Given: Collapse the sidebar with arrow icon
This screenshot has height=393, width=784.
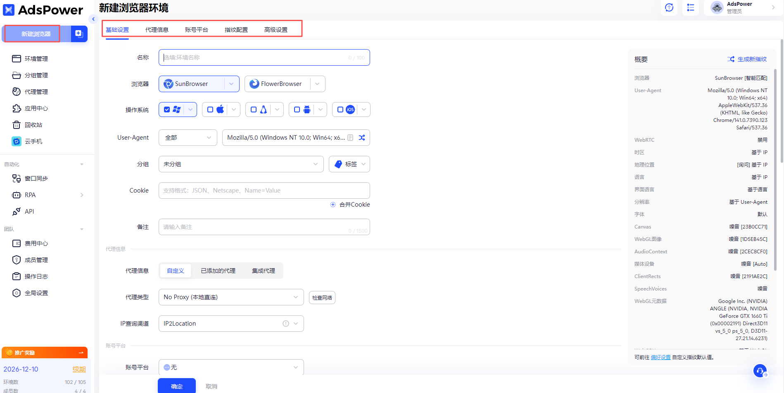Looking at the screenshot, I should [93, 19].
